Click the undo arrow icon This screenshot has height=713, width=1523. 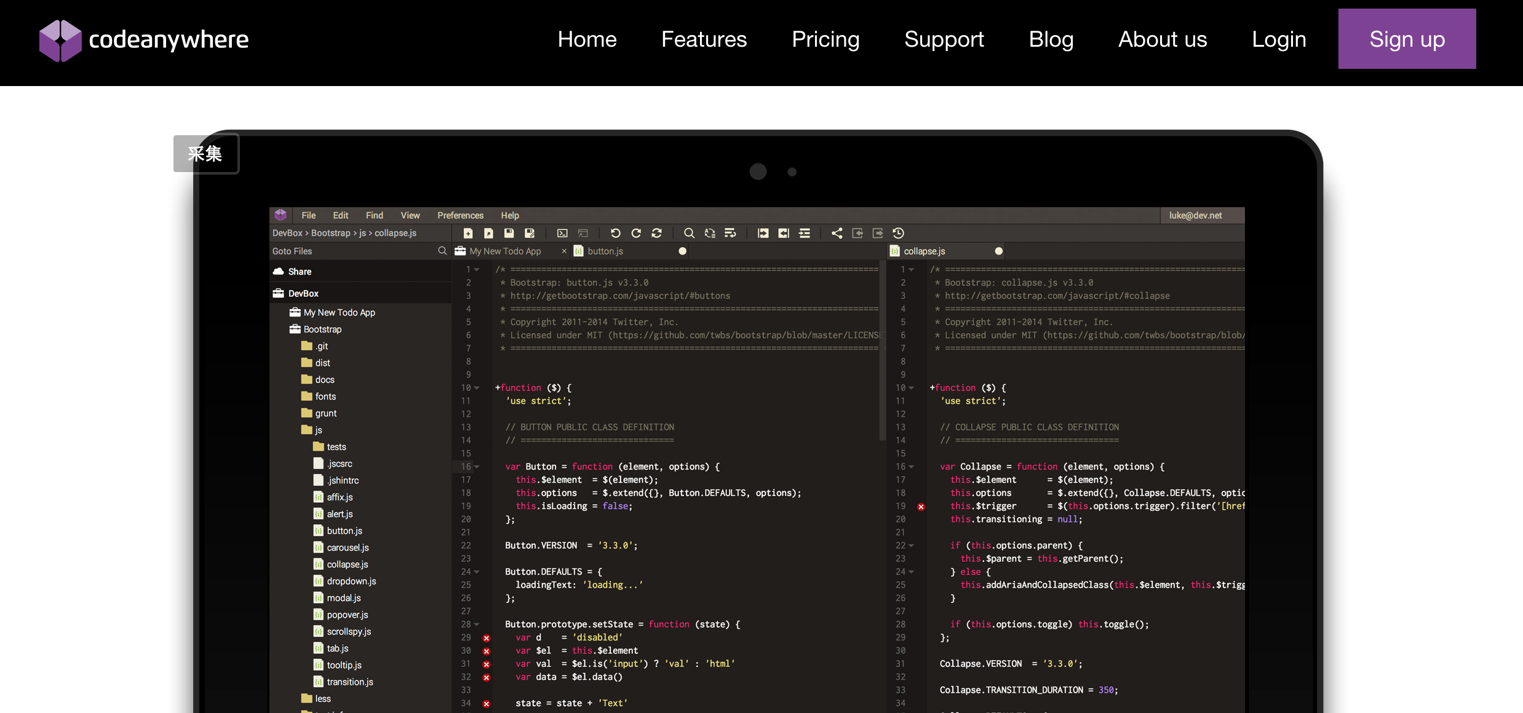point(615,233)
